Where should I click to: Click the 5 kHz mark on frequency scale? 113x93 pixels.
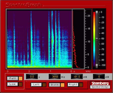coord(88,55)
